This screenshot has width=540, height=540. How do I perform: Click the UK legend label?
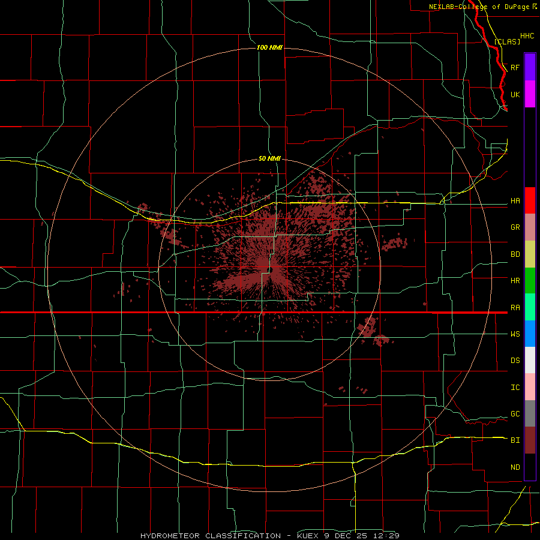point(515,94)
